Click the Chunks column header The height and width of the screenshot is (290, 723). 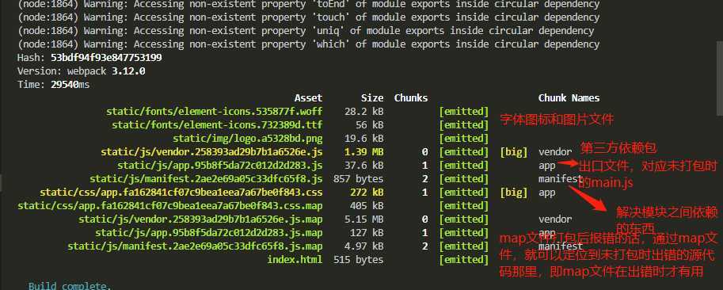[x=411, y=98]
